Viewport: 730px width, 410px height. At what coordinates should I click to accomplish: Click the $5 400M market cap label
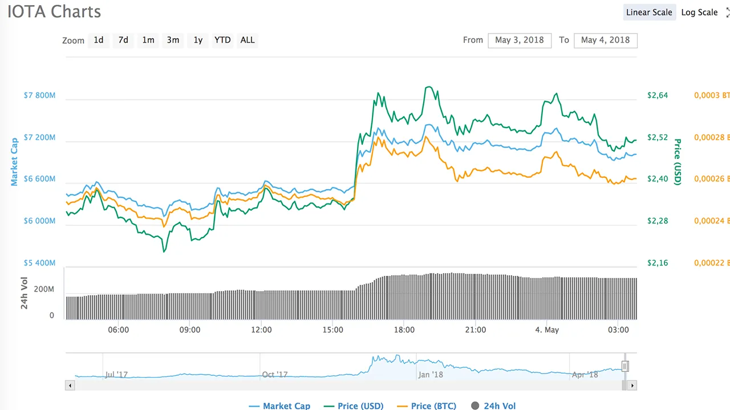[x=40, y=263]
